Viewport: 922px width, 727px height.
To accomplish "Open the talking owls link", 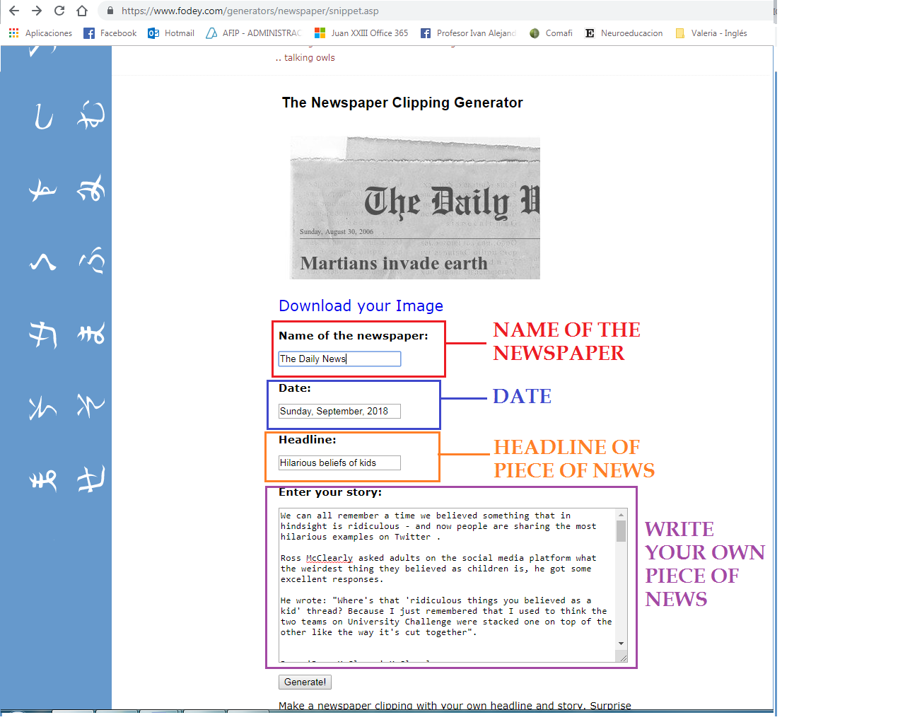I will click(310, 57).
